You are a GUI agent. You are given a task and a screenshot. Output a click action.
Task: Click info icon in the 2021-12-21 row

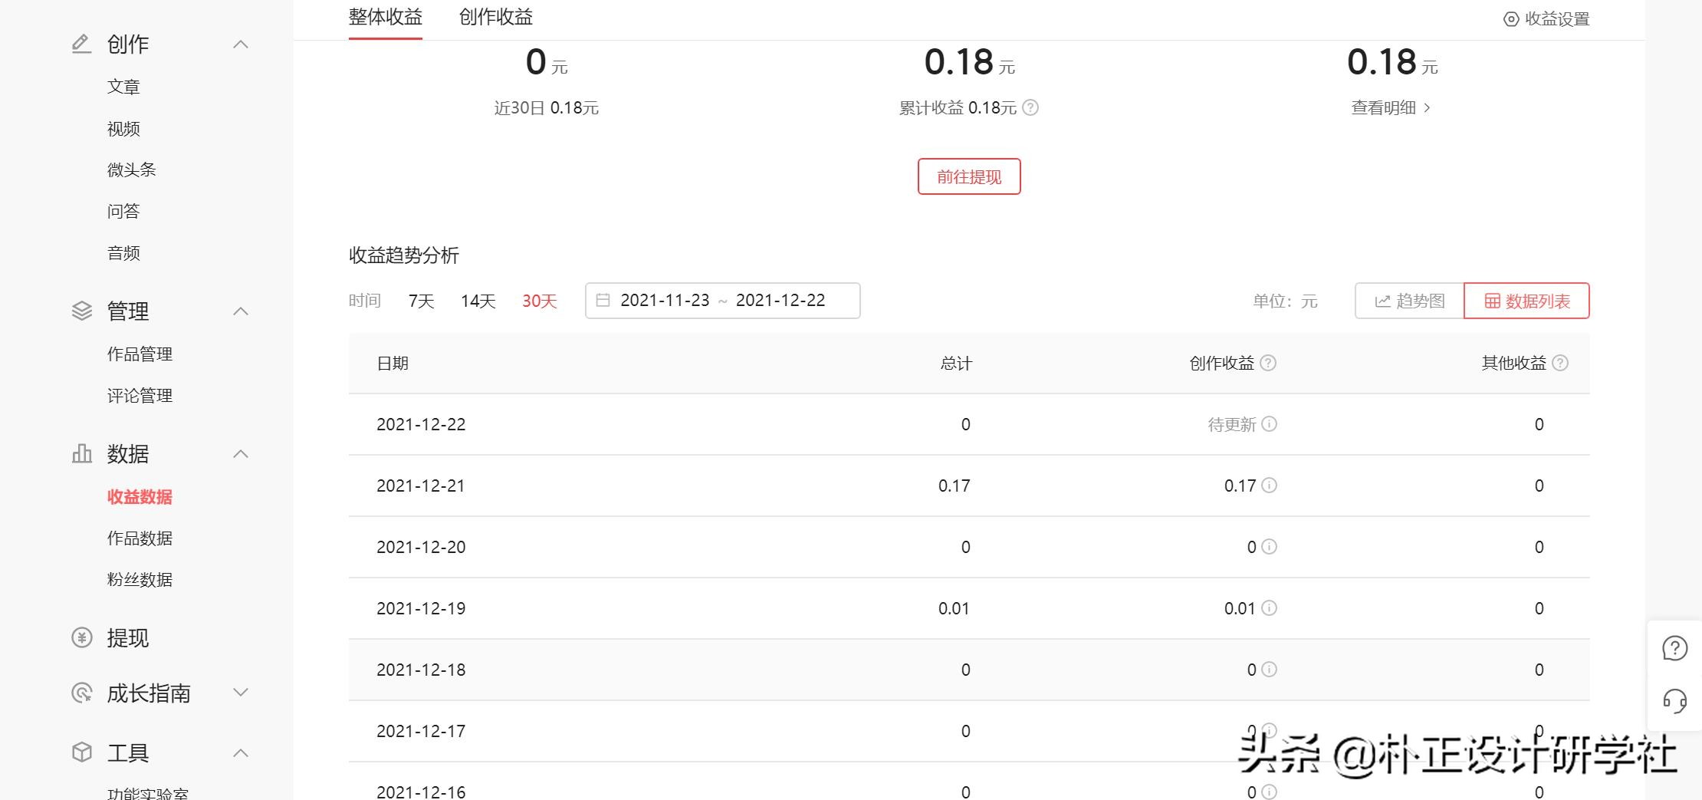1269,486
